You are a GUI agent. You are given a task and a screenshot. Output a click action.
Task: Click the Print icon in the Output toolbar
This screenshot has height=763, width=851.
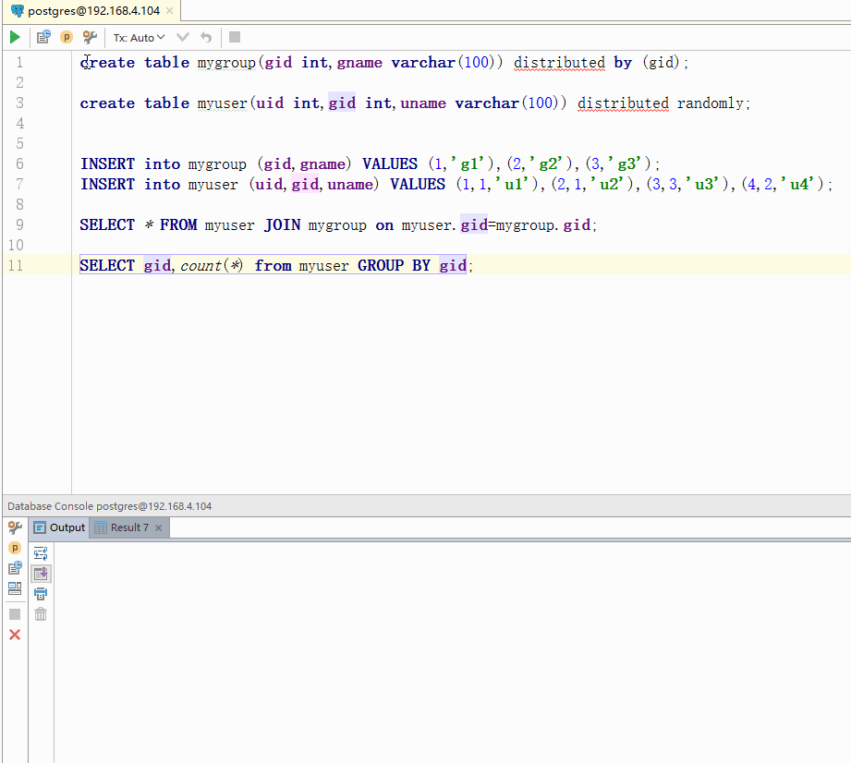[x=41, y=594]
